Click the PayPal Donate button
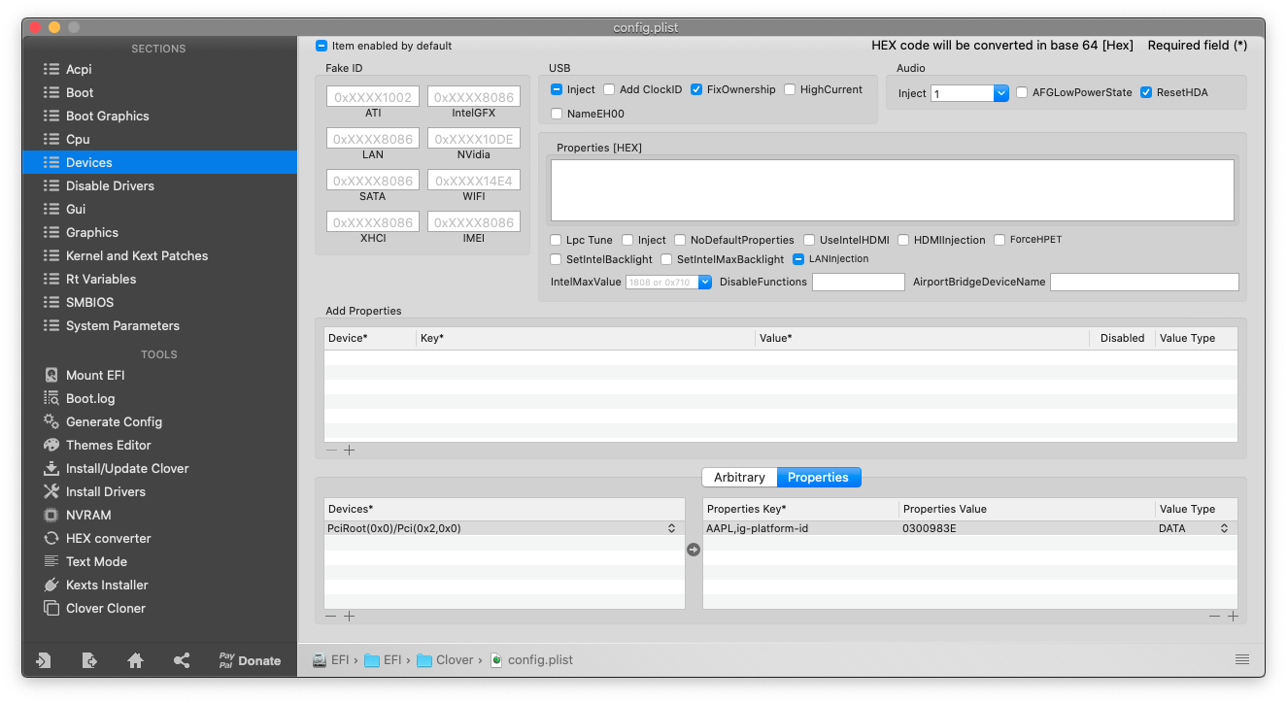Viewport: 1287px width, 703px height. coord(250,660)
